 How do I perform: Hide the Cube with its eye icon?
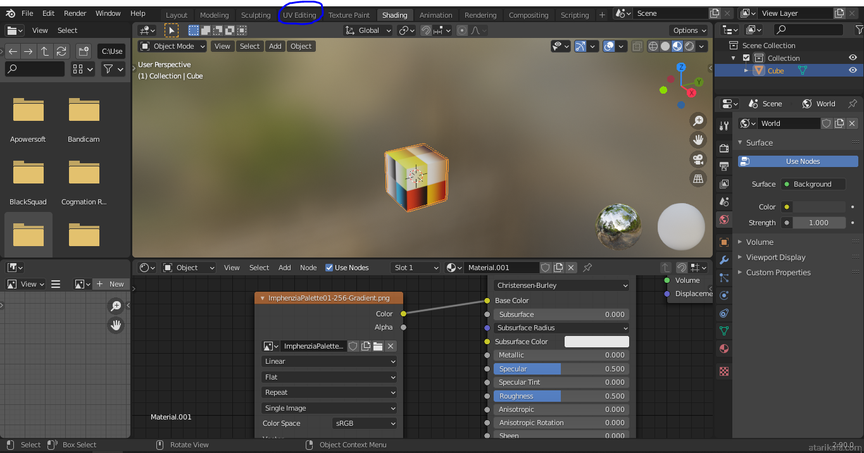click(x=853, y=71)
